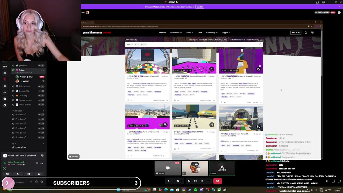Click the grand theft auto online logo
The height and width of the screenshot is (193, 343).
(97, 33)
